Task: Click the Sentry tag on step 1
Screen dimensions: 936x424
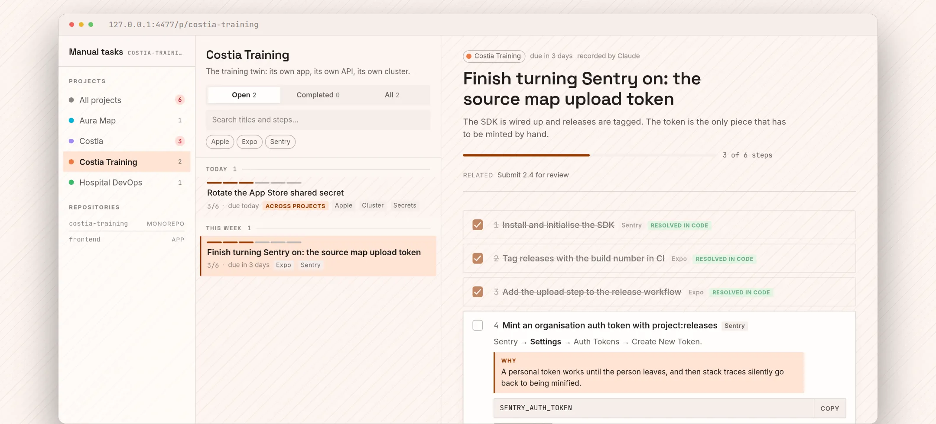Action: [631, 225]
